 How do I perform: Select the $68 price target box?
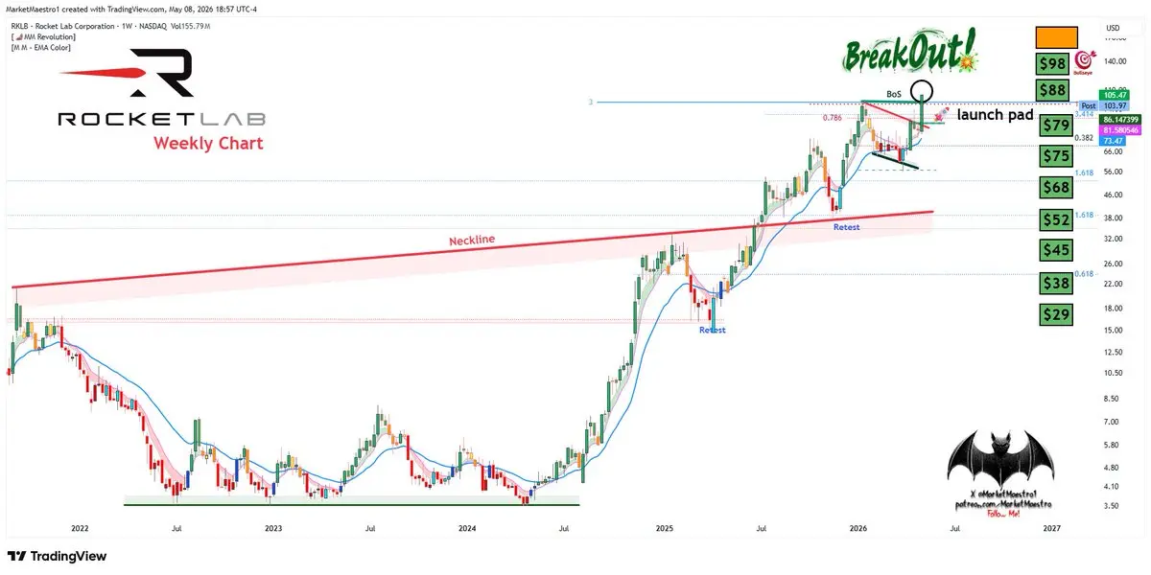(1056, 188)
